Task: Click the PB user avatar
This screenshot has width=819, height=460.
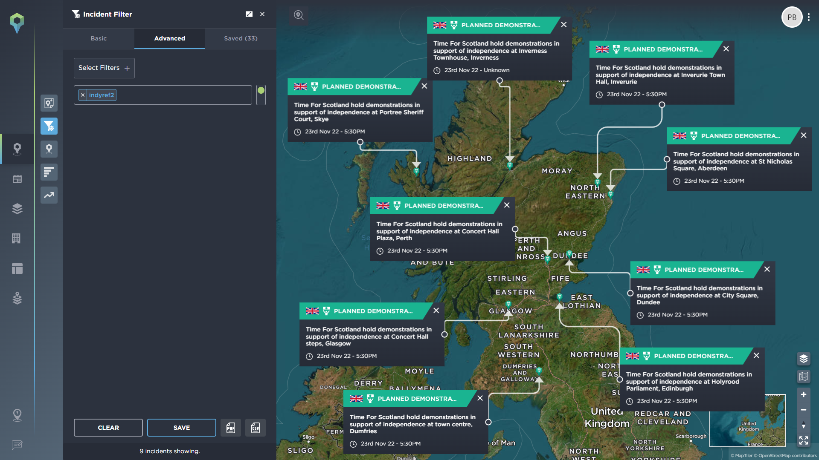Action: (x=792, y=17)
